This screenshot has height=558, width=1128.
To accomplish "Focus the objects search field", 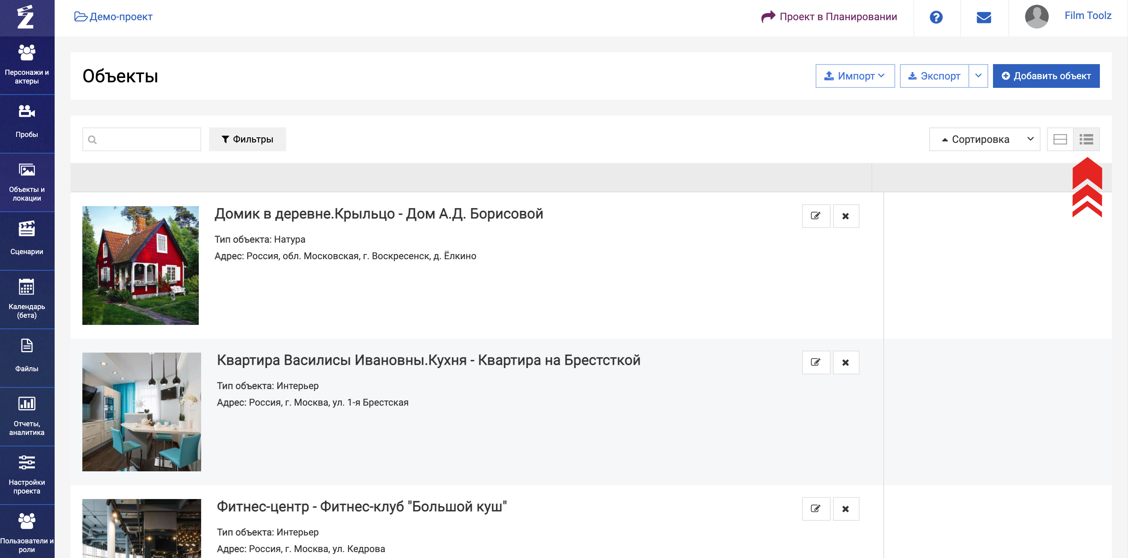I will [141, 139].
